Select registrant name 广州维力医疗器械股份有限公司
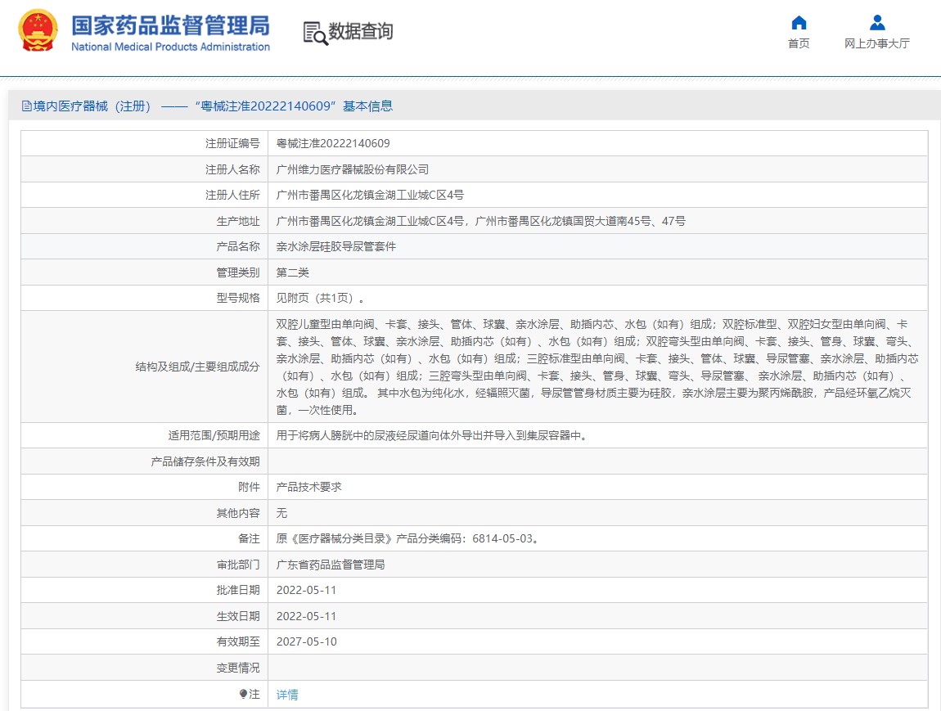The width and height of the screenshot is (941, 711). pyautogui.click(x=353, y=169)
